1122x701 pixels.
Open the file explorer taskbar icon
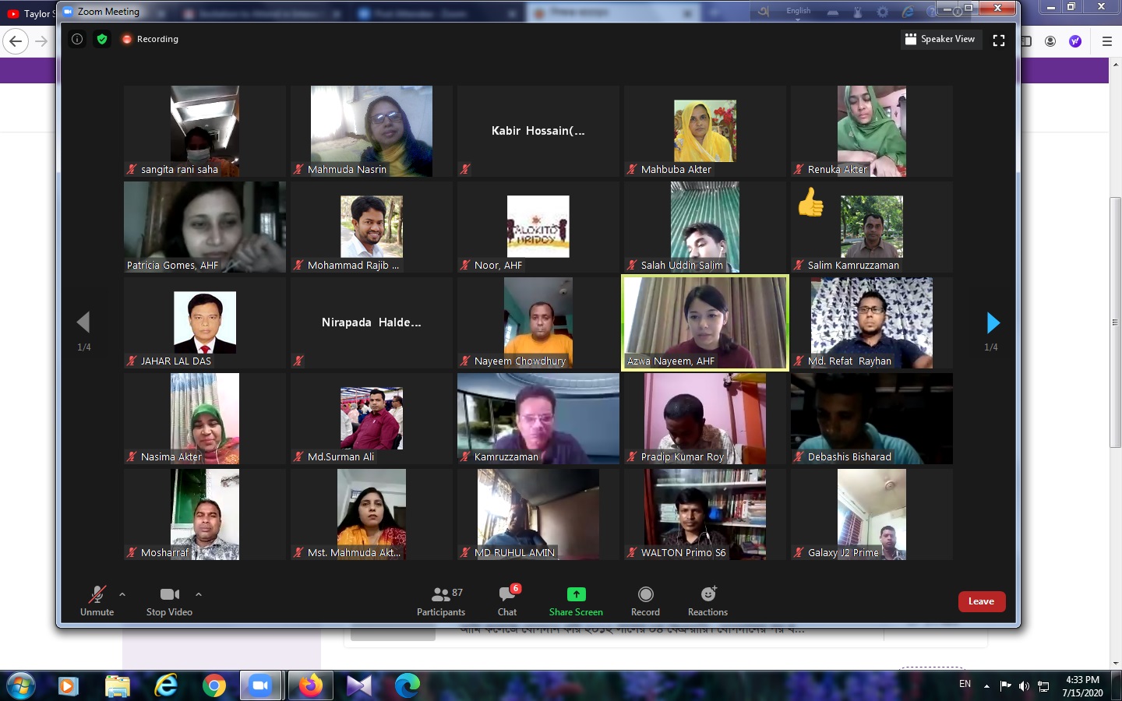pos(117,685)
